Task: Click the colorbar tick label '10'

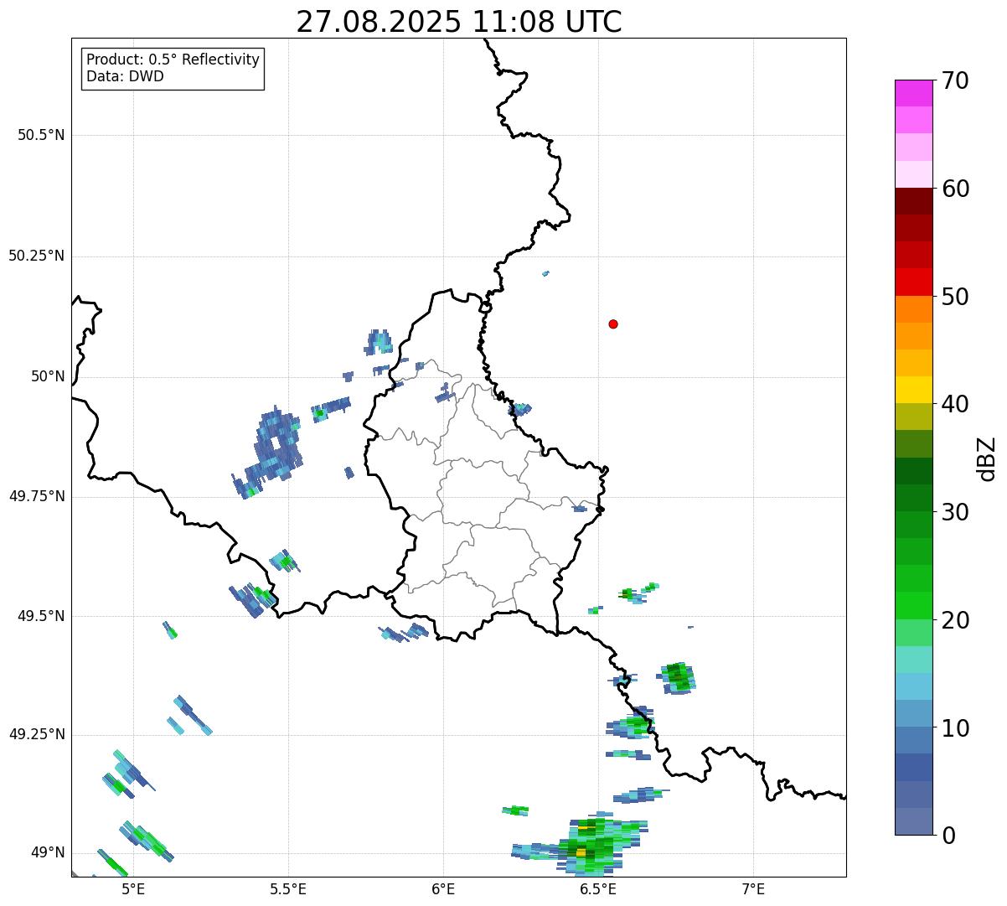Action: pos(955,727)
